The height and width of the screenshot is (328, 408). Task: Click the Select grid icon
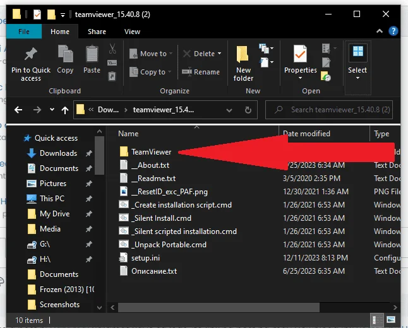(358, 52)
